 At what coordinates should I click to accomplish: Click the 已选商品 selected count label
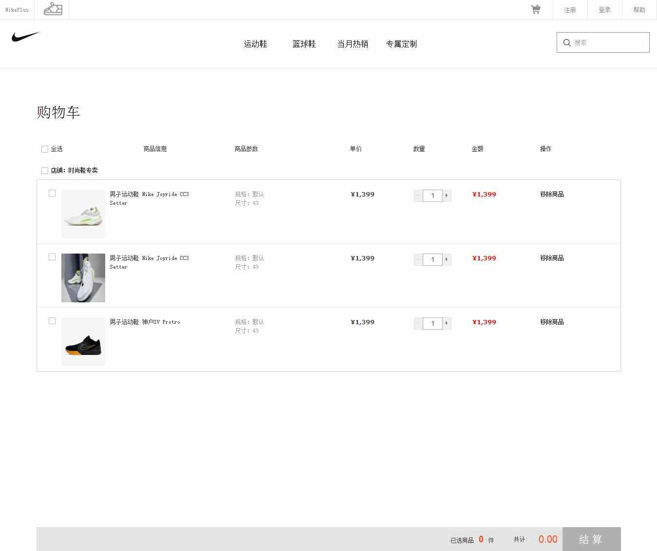pos(462,540)
